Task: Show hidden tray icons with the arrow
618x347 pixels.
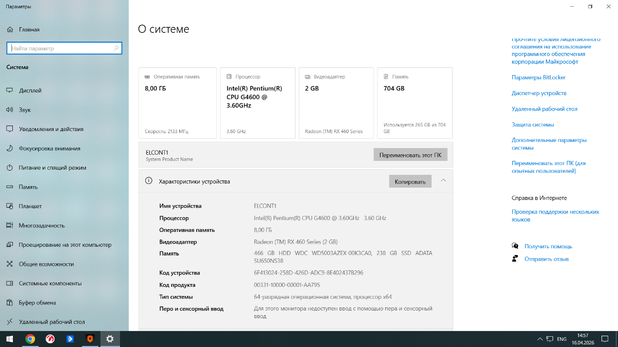Action: 540,339
